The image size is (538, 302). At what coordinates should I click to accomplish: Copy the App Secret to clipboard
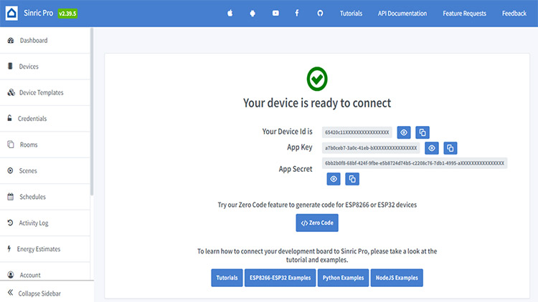coord(352,179)
